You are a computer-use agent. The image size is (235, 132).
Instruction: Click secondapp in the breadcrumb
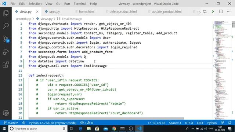pos(23,19)
